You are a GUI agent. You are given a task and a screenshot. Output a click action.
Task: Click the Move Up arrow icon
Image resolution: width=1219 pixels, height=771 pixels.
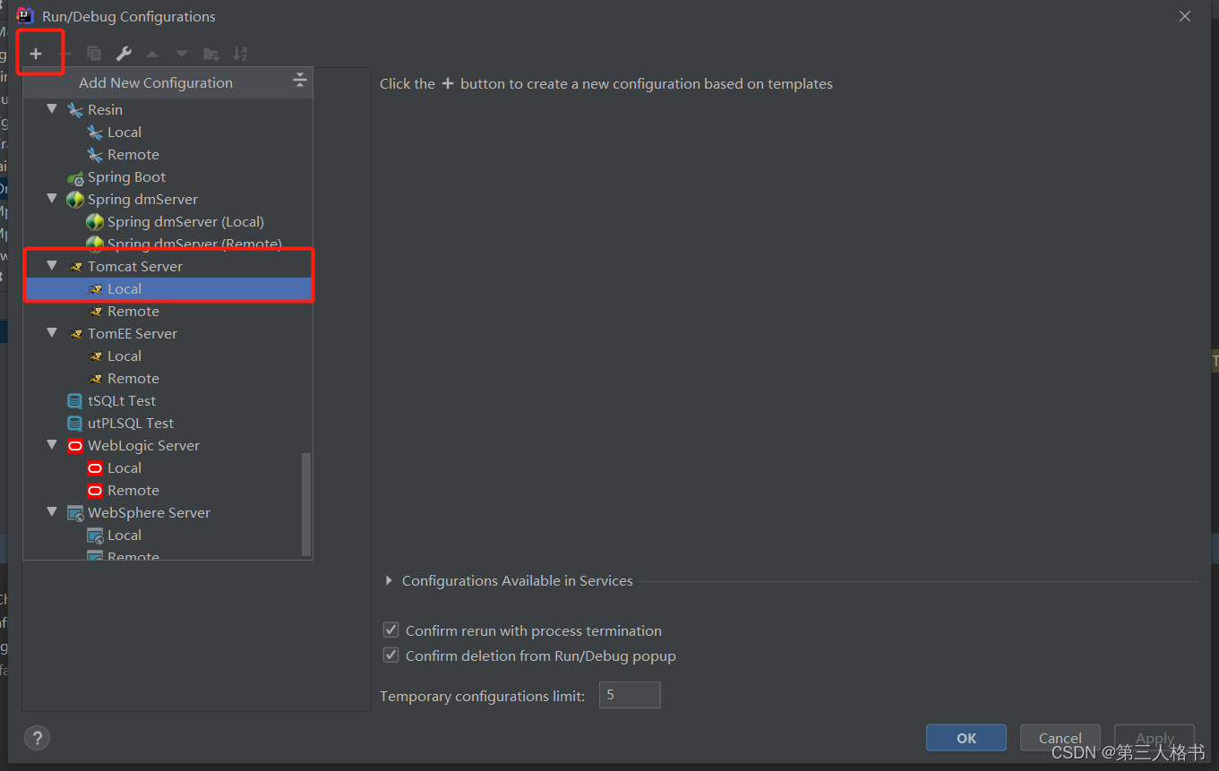click(152, 55)
